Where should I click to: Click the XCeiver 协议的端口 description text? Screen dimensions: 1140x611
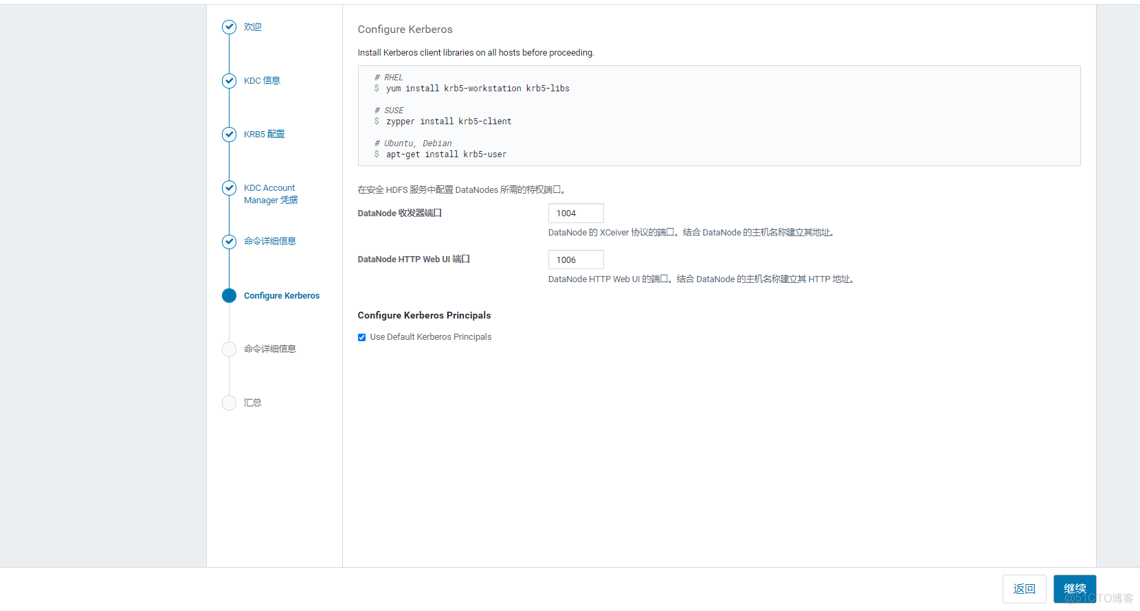click(692, 233)
